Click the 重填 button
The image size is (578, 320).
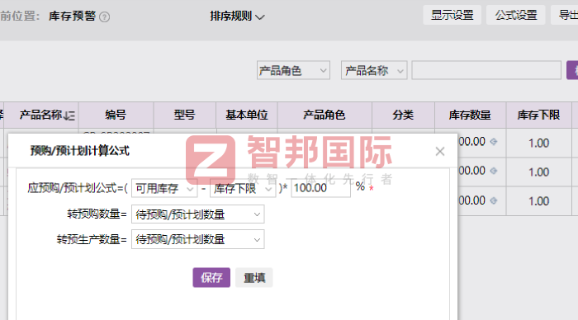[254, 278]
